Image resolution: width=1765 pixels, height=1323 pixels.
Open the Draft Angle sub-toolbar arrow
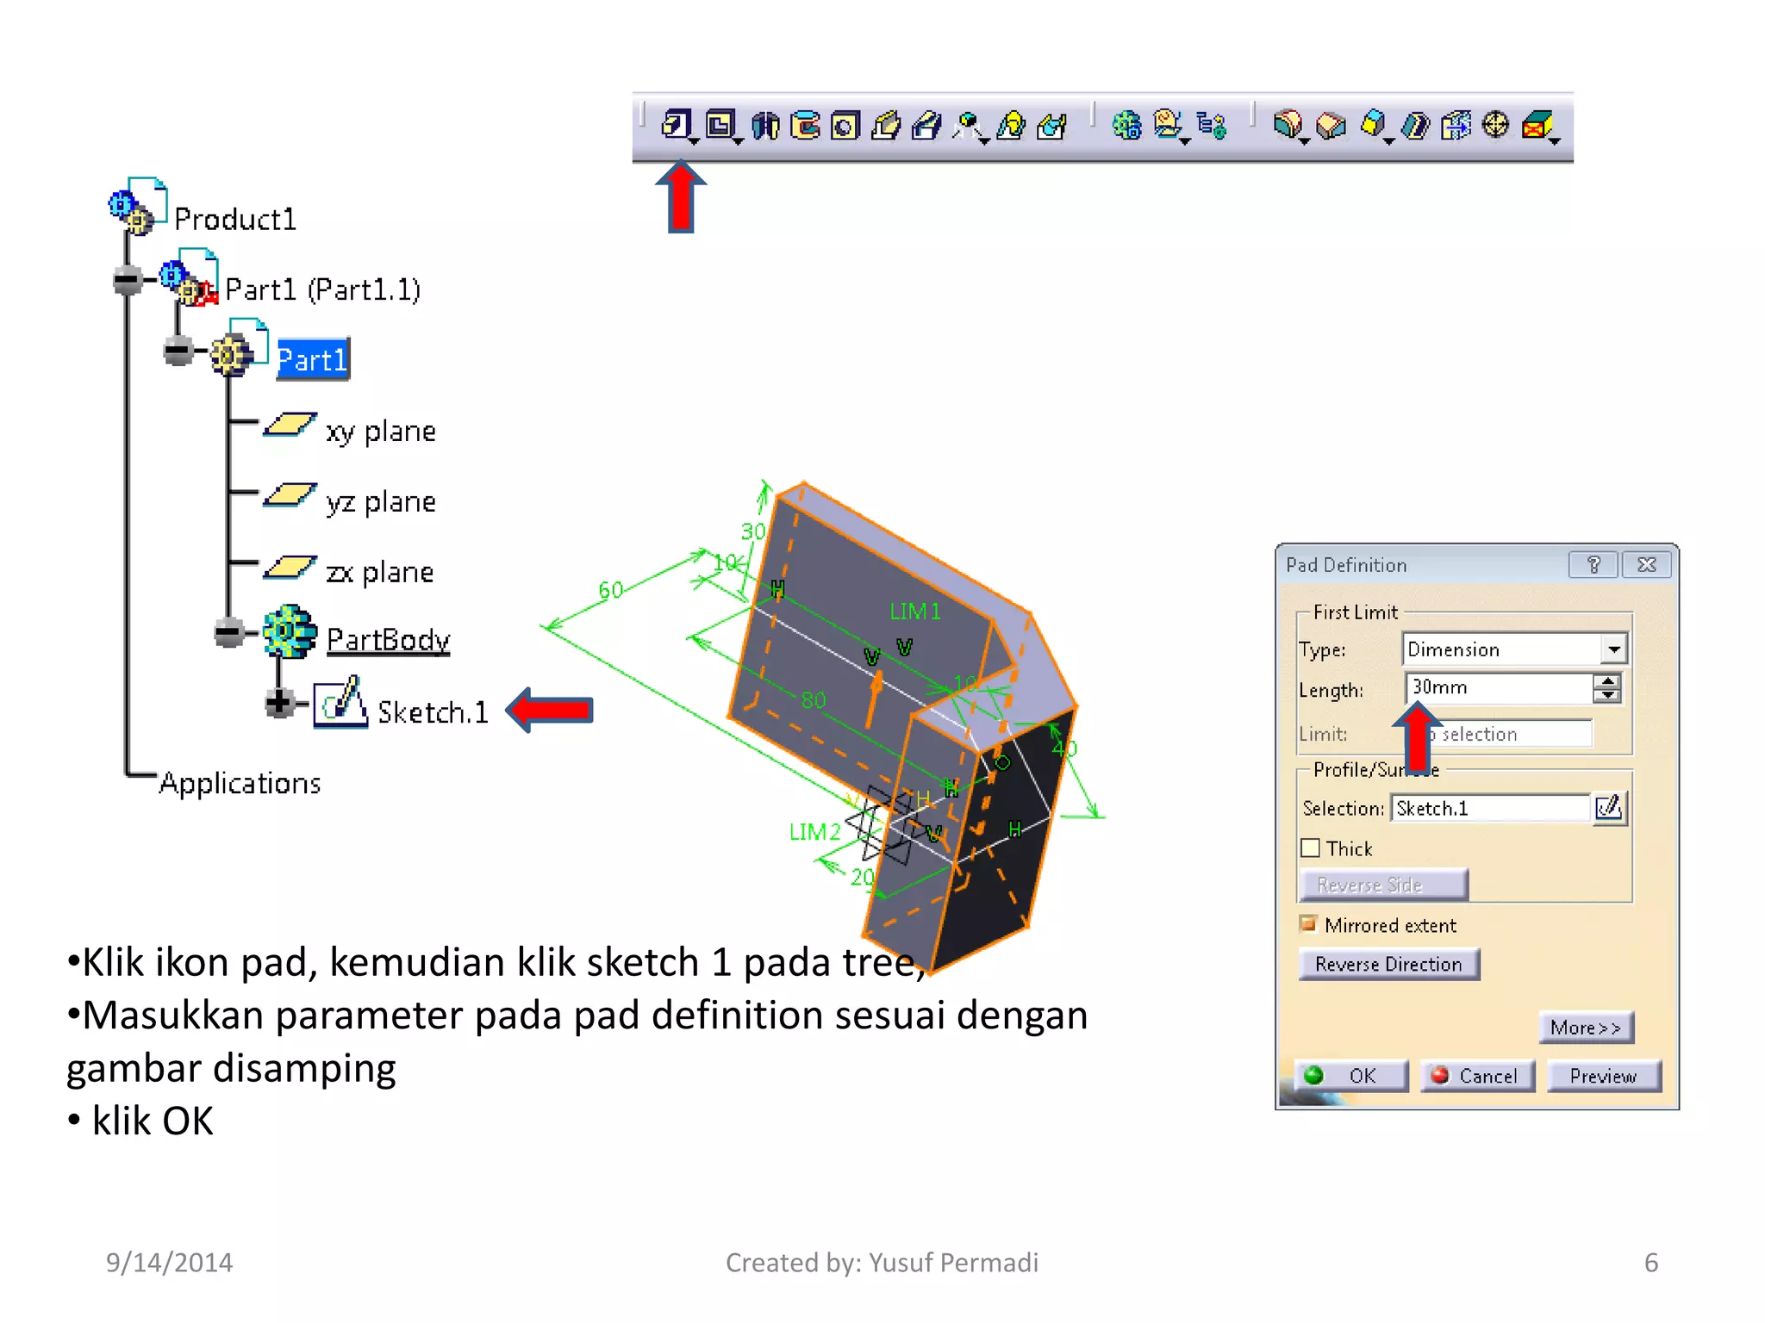[x=1388, y=140]
